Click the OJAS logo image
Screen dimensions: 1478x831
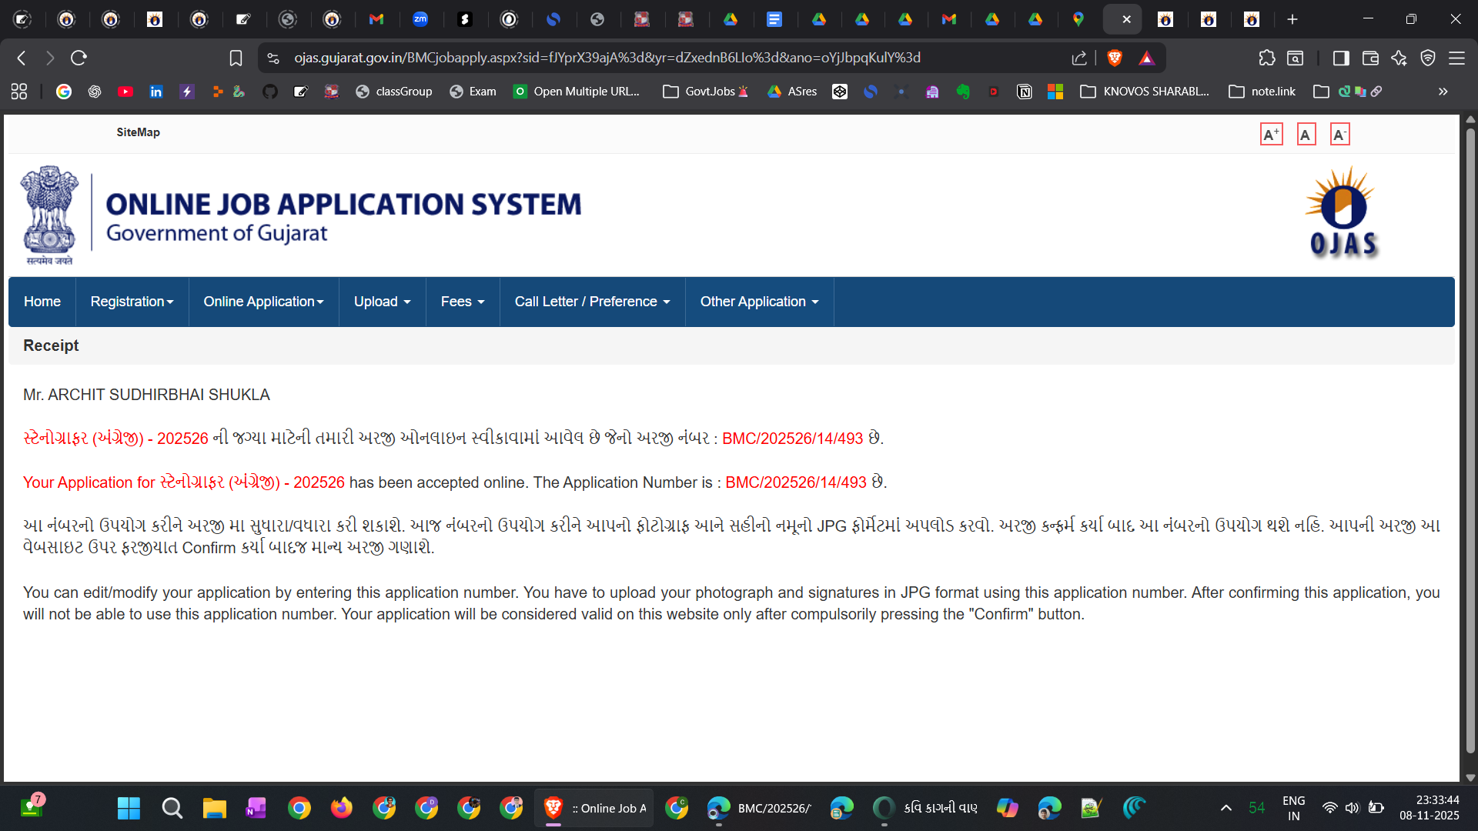point(1343,212)
